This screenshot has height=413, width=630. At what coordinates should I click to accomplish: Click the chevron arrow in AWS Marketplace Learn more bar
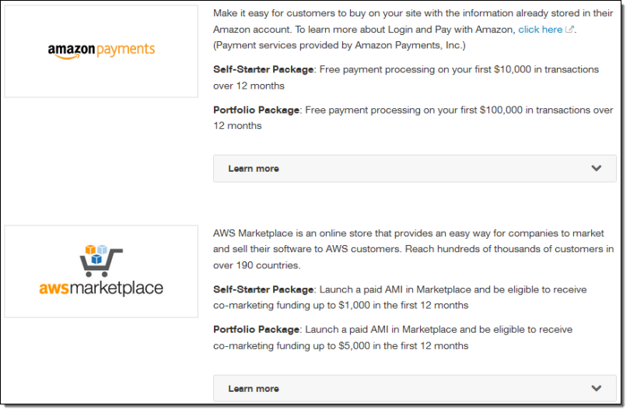[x=597, y=388]
